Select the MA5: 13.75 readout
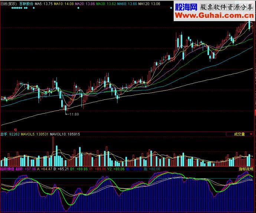This screenshot has width=256, height=213. click(43, 4)
